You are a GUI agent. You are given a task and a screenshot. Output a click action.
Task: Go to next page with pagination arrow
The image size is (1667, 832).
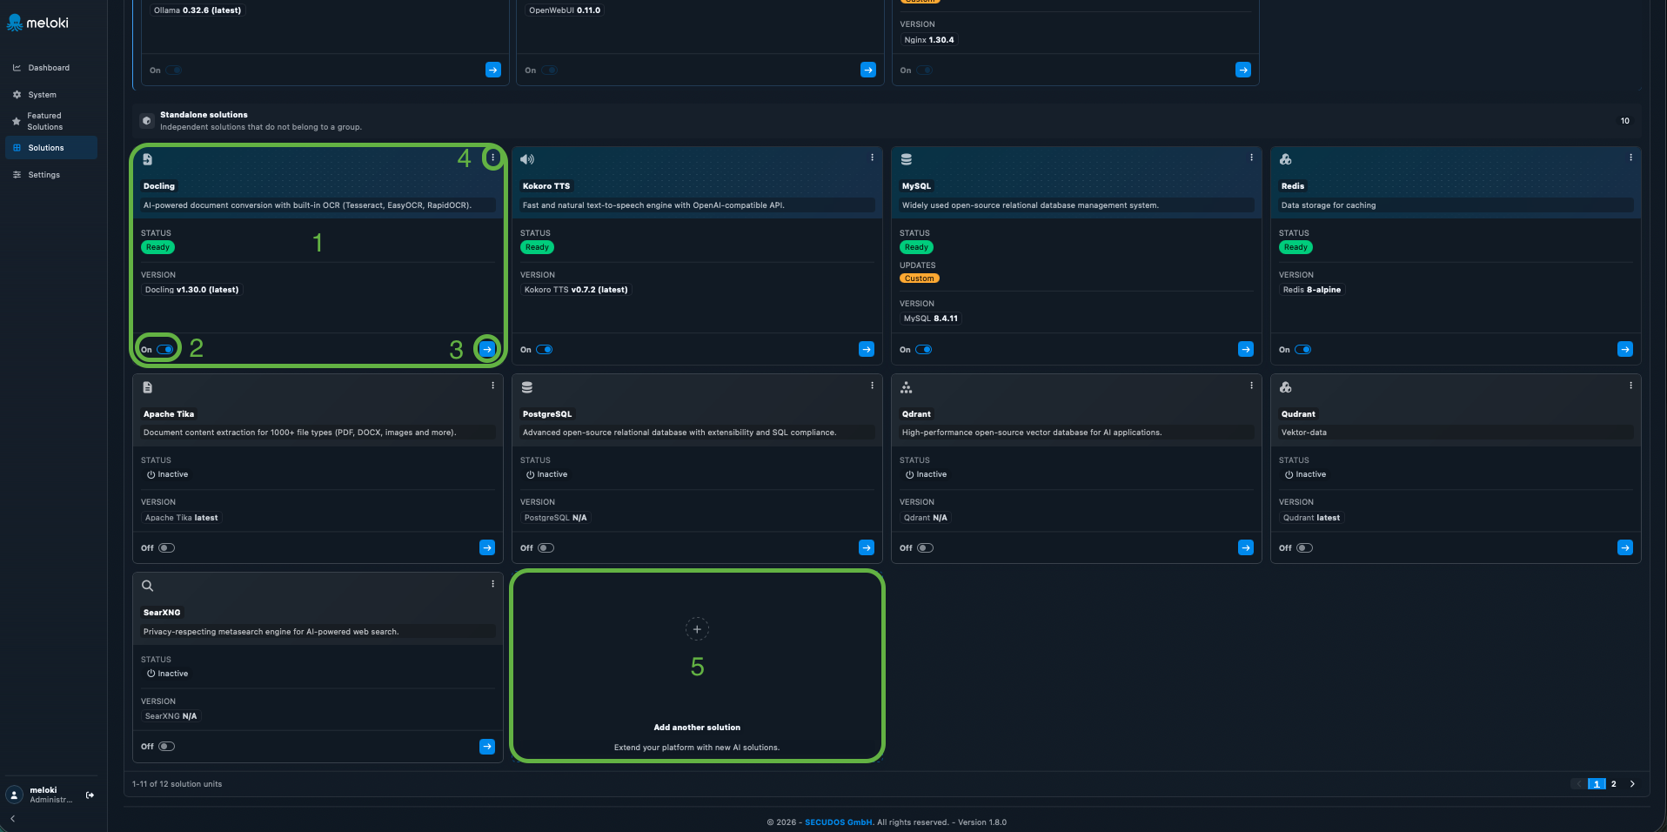(x=1632, y=784)
